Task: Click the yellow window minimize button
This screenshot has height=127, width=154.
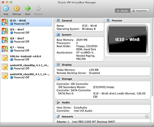Action: (7, 2)
